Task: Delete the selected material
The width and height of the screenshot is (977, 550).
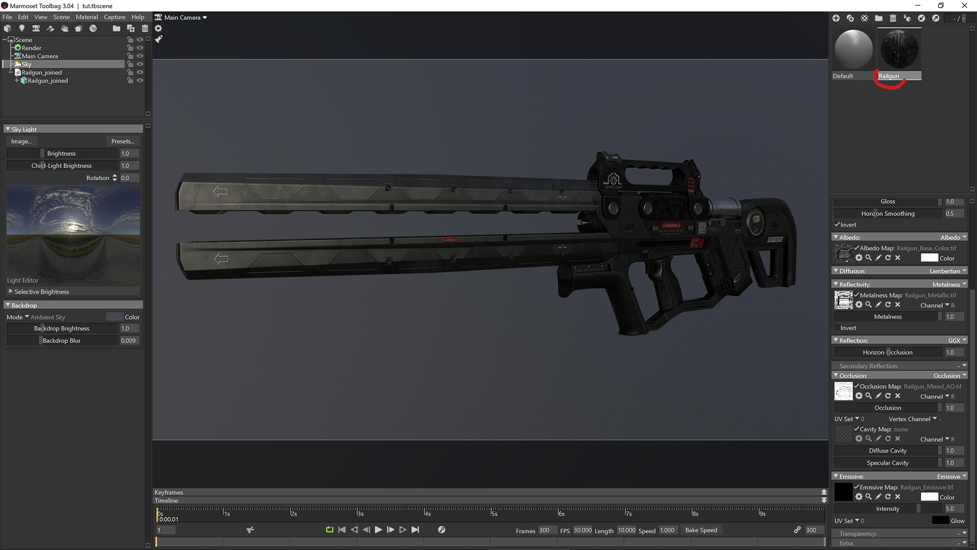Action: pos(893,18)
